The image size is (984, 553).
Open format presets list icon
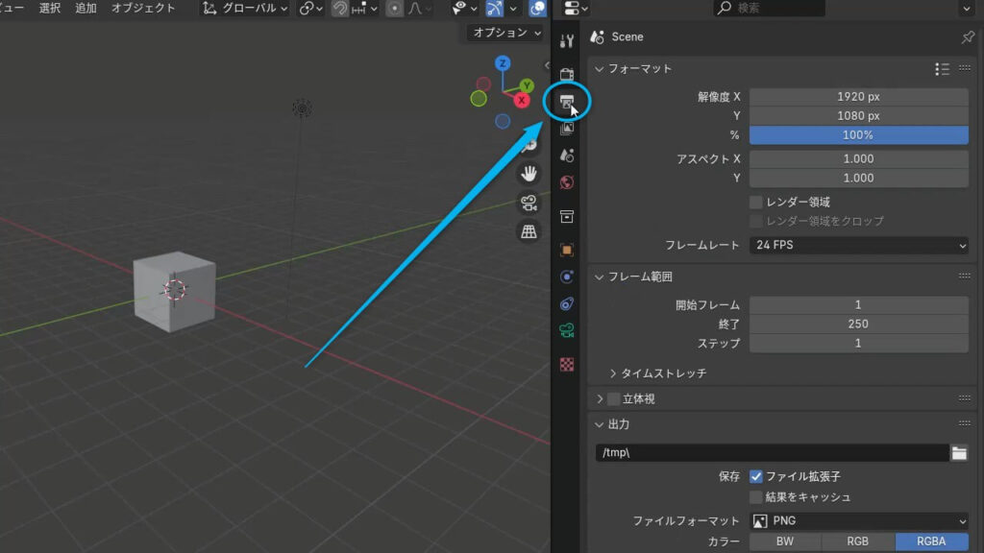942,69
